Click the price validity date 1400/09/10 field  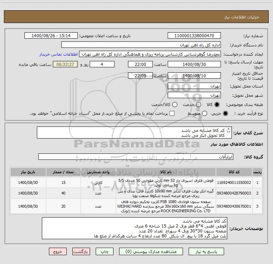click(x=194, y=75)
